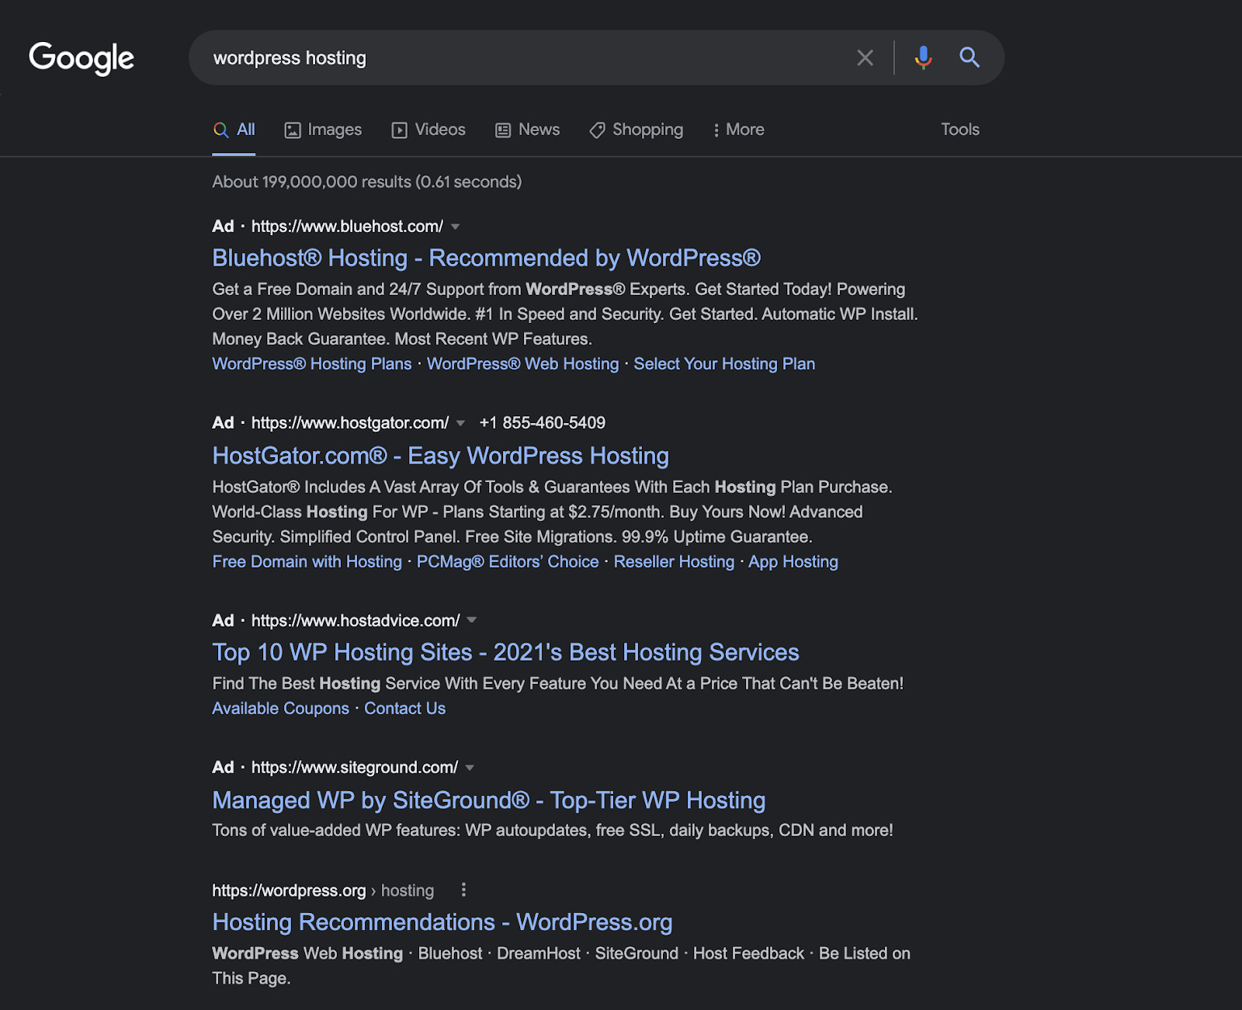Switch to the News tab
The image size is (1242, 1010).
click(539, 130)
